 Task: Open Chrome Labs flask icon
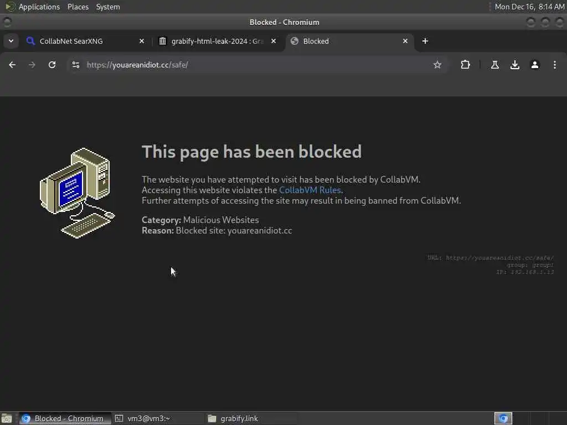[x=495, y=65]
